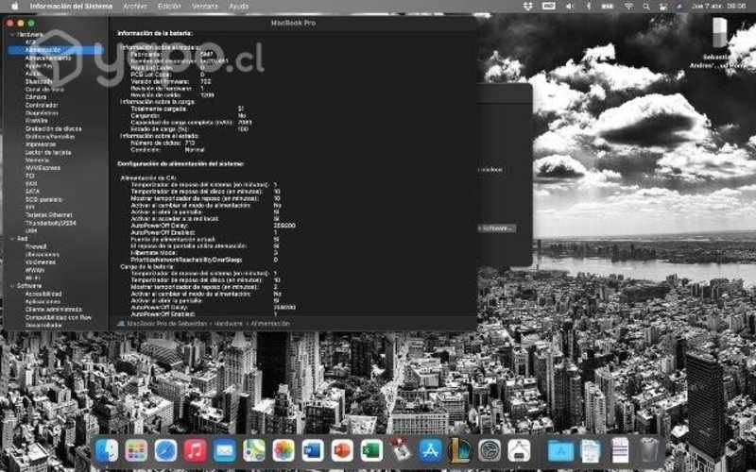
Task: Select Impresoras in the sidebar
Action: (41, 144)
